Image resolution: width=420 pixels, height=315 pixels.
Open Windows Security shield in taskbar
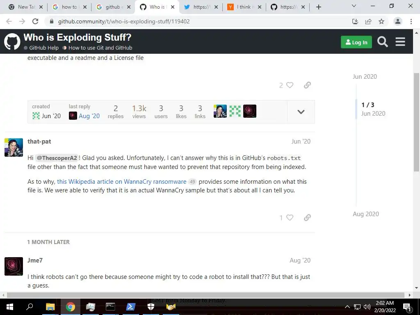click(x=151, y=307)
